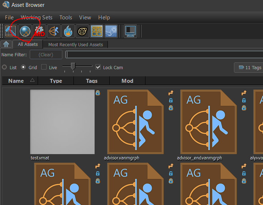Viewport: 263px width, 205px height.
Task: Open the AnimGraph editor toolbar icon
Action: [54, 31]
